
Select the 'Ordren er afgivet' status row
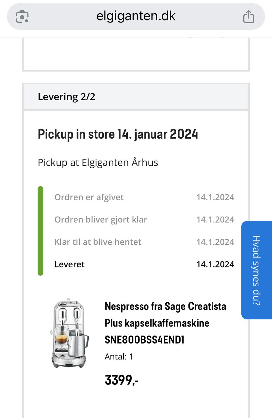click(89, 197)
